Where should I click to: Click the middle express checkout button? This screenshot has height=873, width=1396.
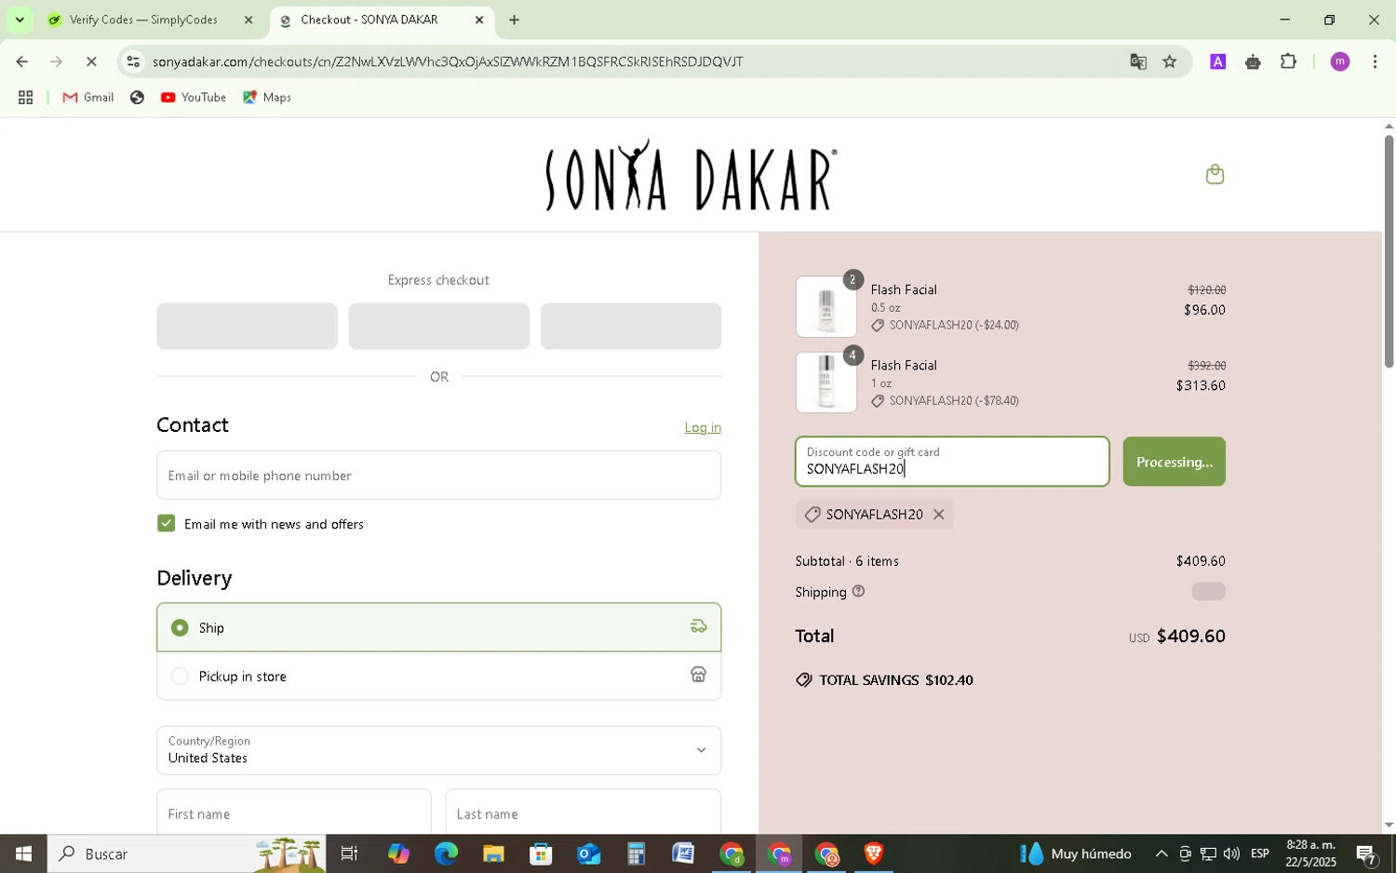point(438,326)
